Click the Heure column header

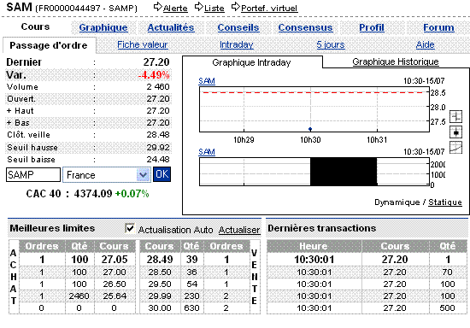pyautogui.click(x=314, y=246)
